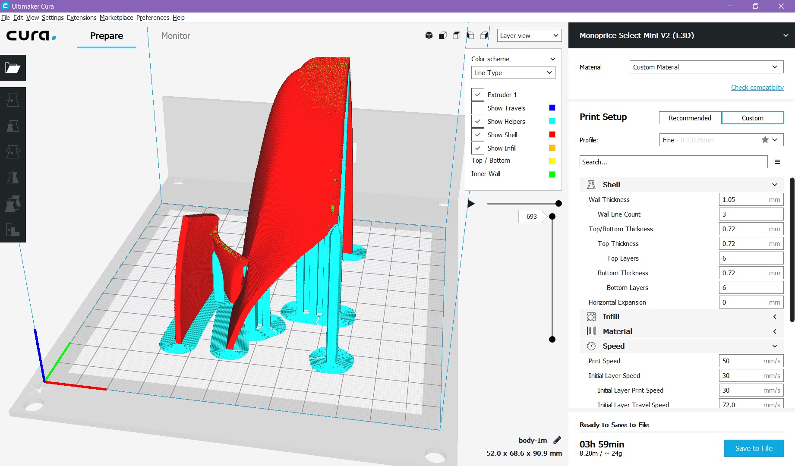Disable Show Helpers checkbox
The height and width of the screenshot is (466, 795).
coord(477,121)
